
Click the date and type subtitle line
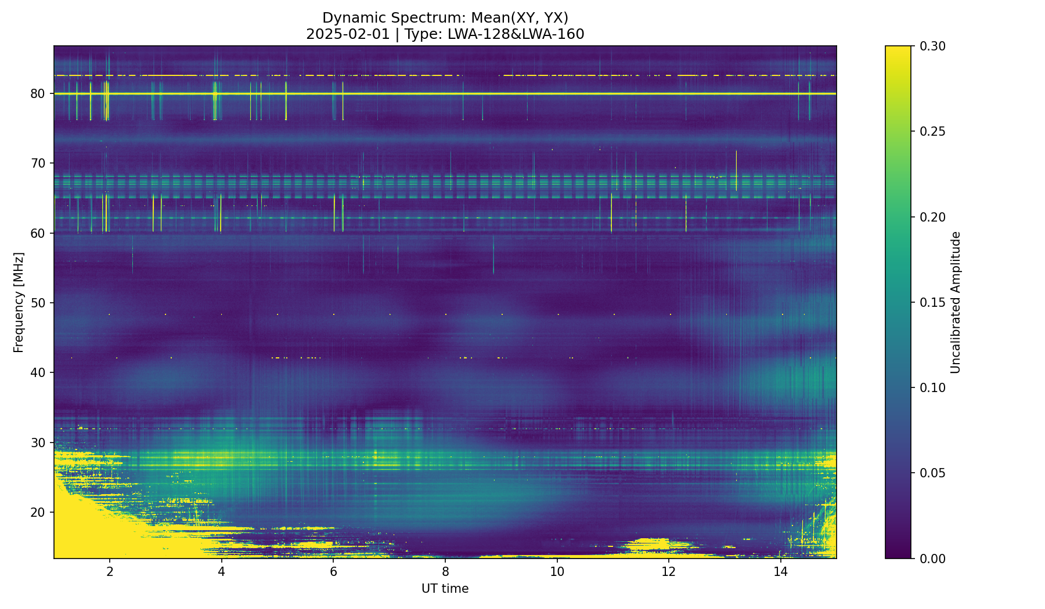(x=445, y=34)
